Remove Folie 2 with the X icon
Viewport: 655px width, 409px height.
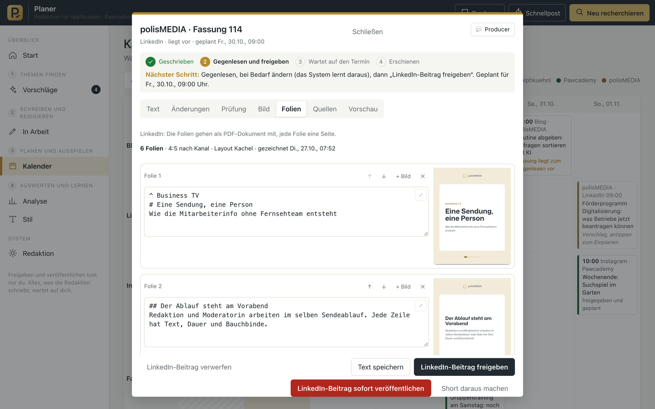[422, 287]
